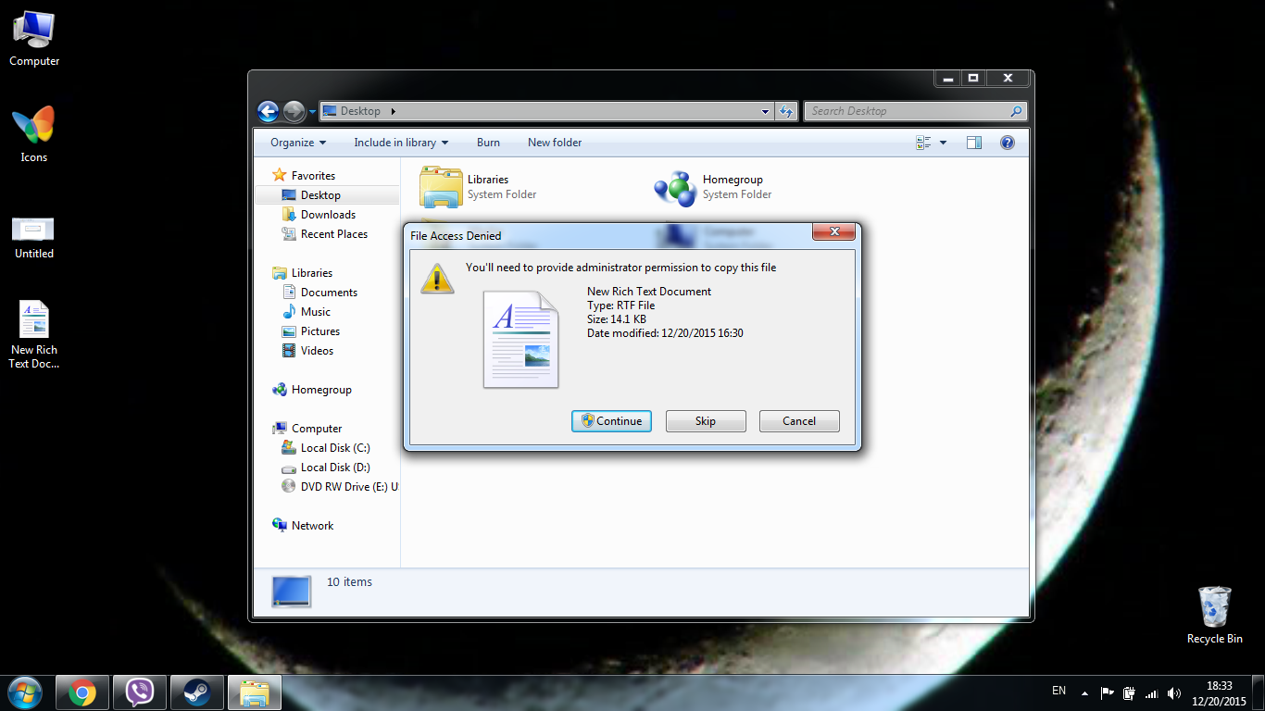Screen dimensions: 1265x711
Task: Select Libraries system folder in file list
Action: click(x=479, y=188)
